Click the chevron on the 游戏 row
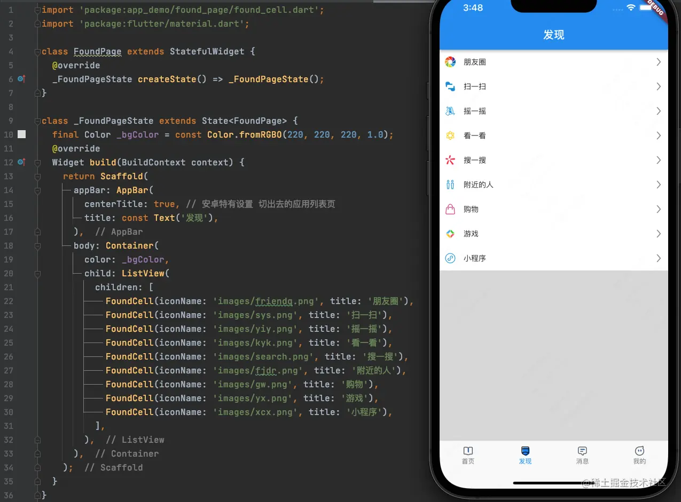Image resolution: width=681 pixels, height=502 pixels. 659,234
